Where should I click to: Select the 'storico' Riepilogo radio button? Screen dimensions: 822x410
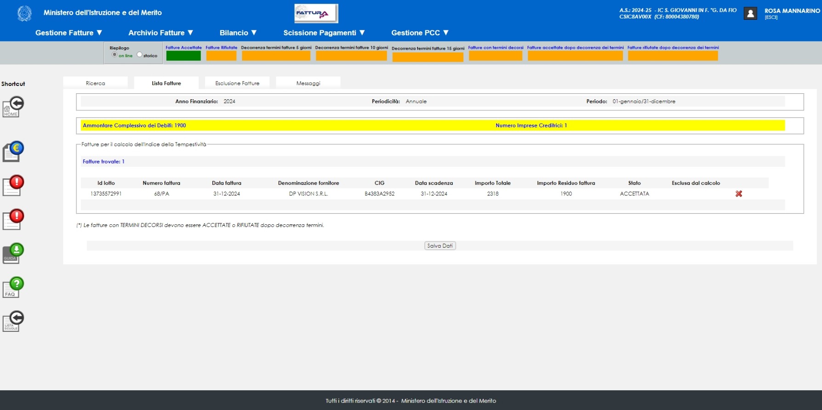(x=139, y=55)
